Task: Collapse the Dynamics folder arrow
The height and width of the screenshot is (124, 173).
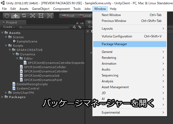Action: coord(13,54)
